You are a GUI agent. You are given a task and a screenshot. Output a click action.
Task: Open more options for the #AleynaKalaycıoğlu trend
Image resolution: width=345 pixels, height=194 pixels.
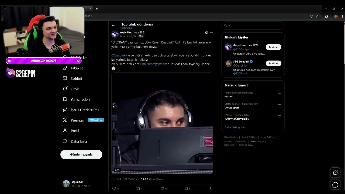[280, 115]
